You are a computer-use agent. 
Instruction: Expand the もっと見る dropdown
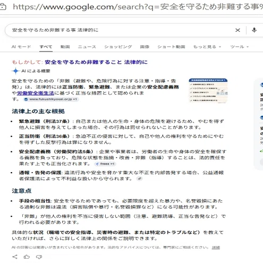tap(207, 47)
